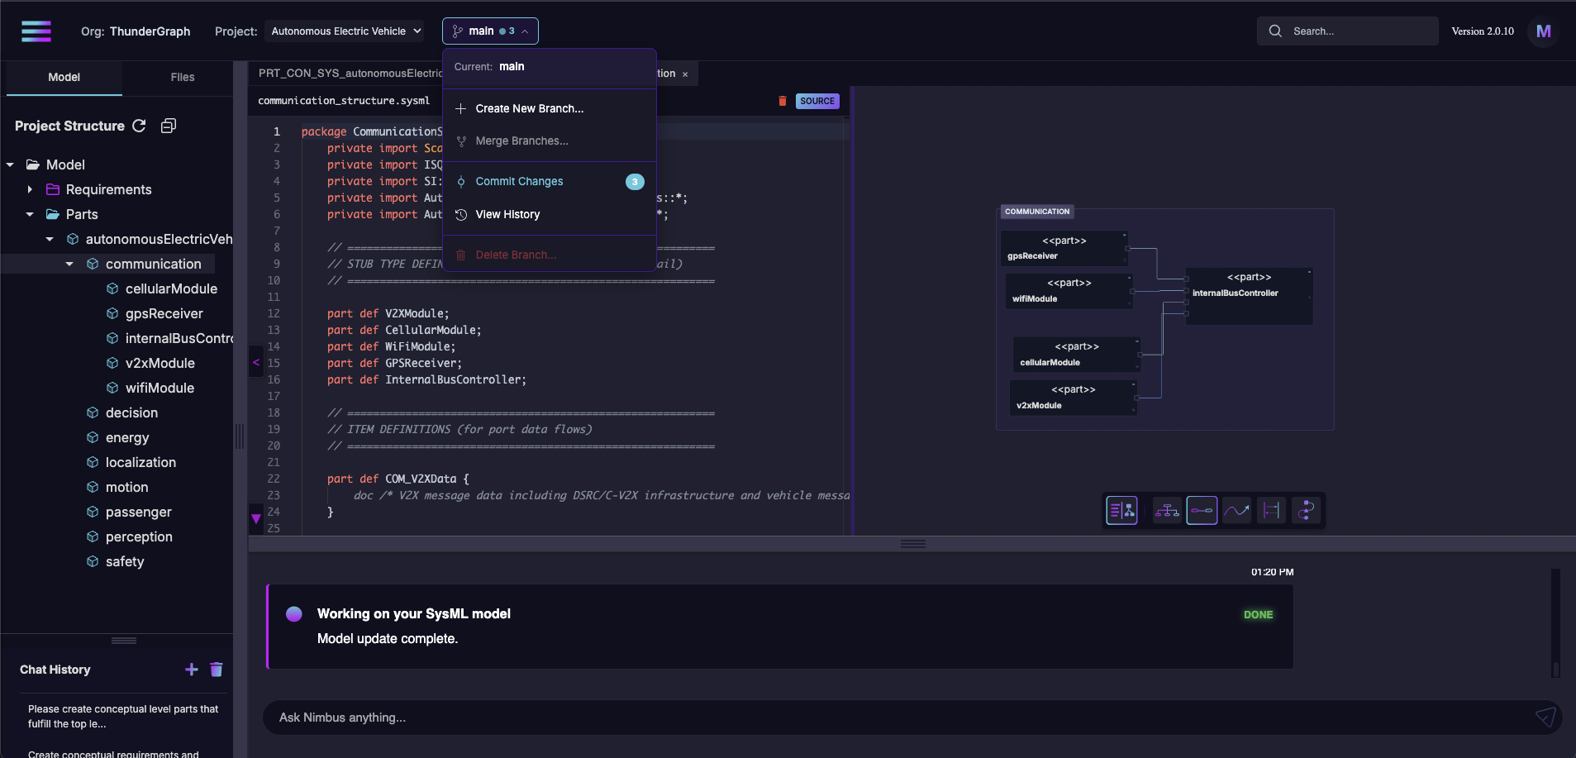
Task: Select Commit Changes menu entry
Action: click(x=550, y=181)
